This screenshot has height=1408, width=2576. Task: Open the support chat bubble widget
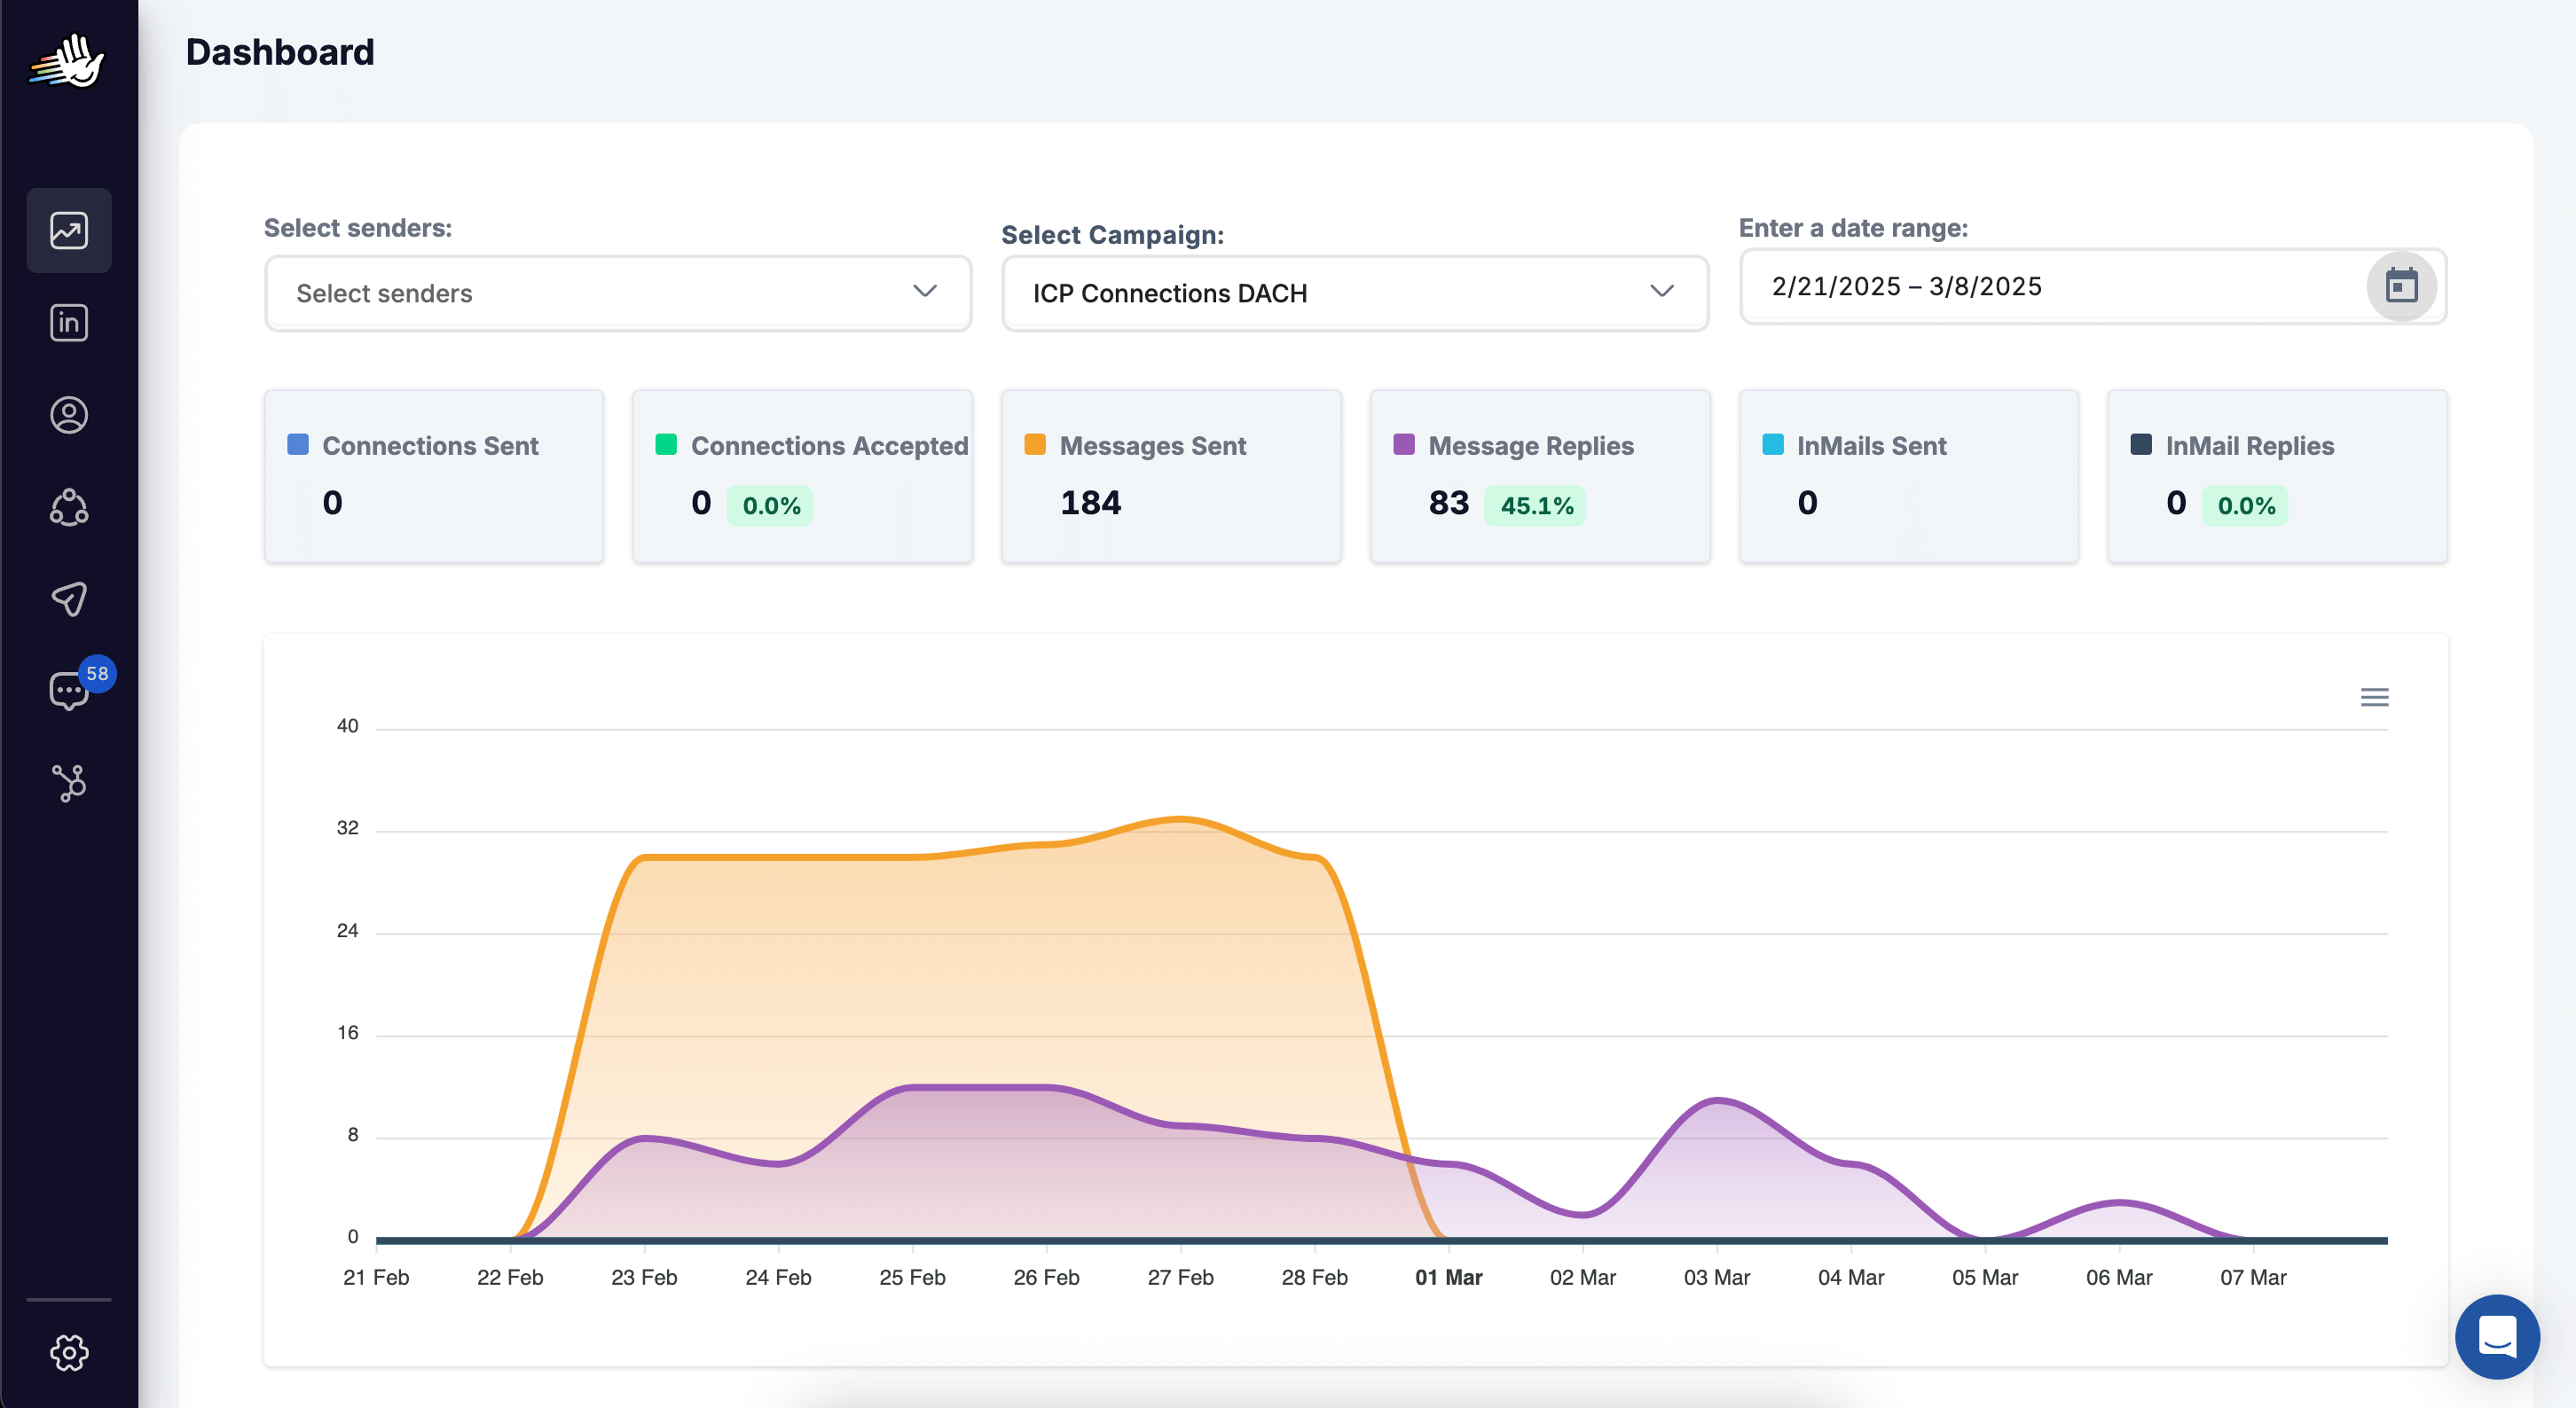click(2497, 1336)
